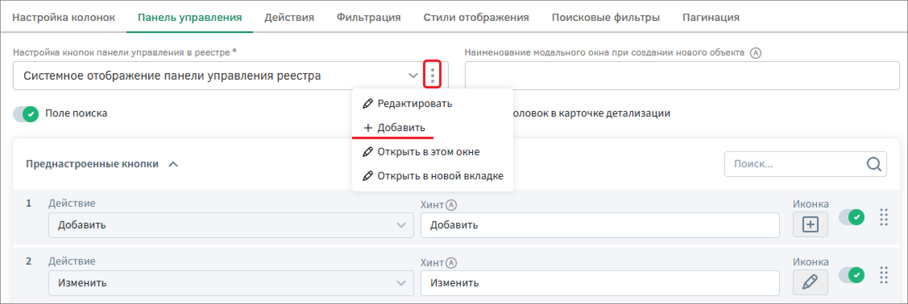Choose Добавить in the context menu

[401, 128]
